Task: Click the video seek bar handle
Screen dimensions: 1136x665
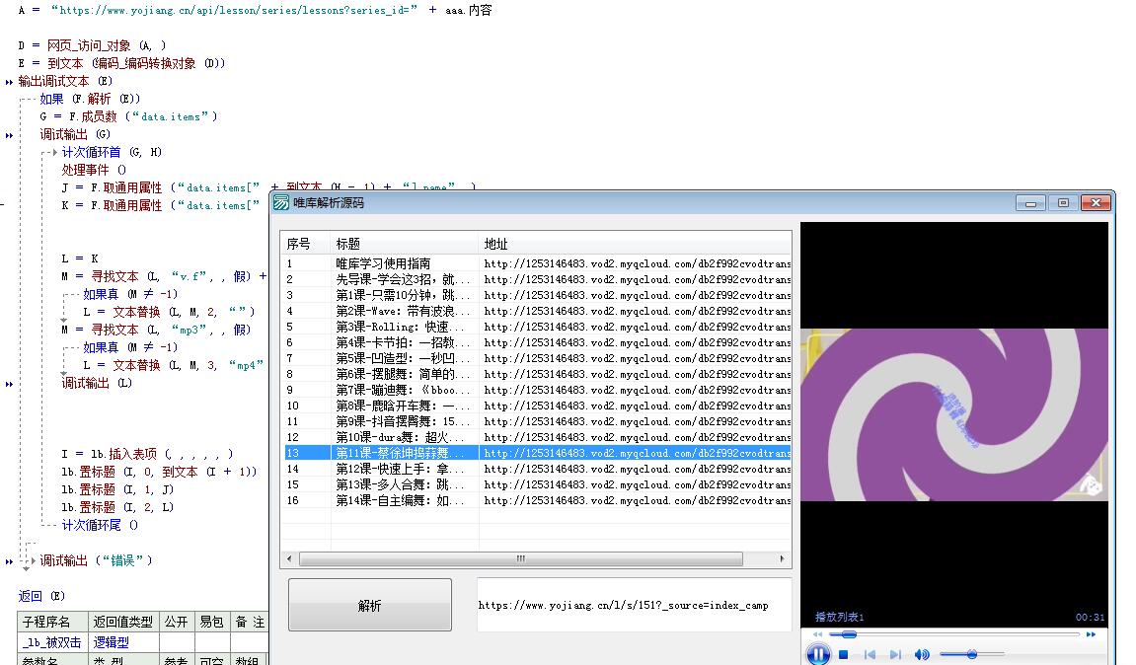Action: pyautogui.click(x=849, y=634)
